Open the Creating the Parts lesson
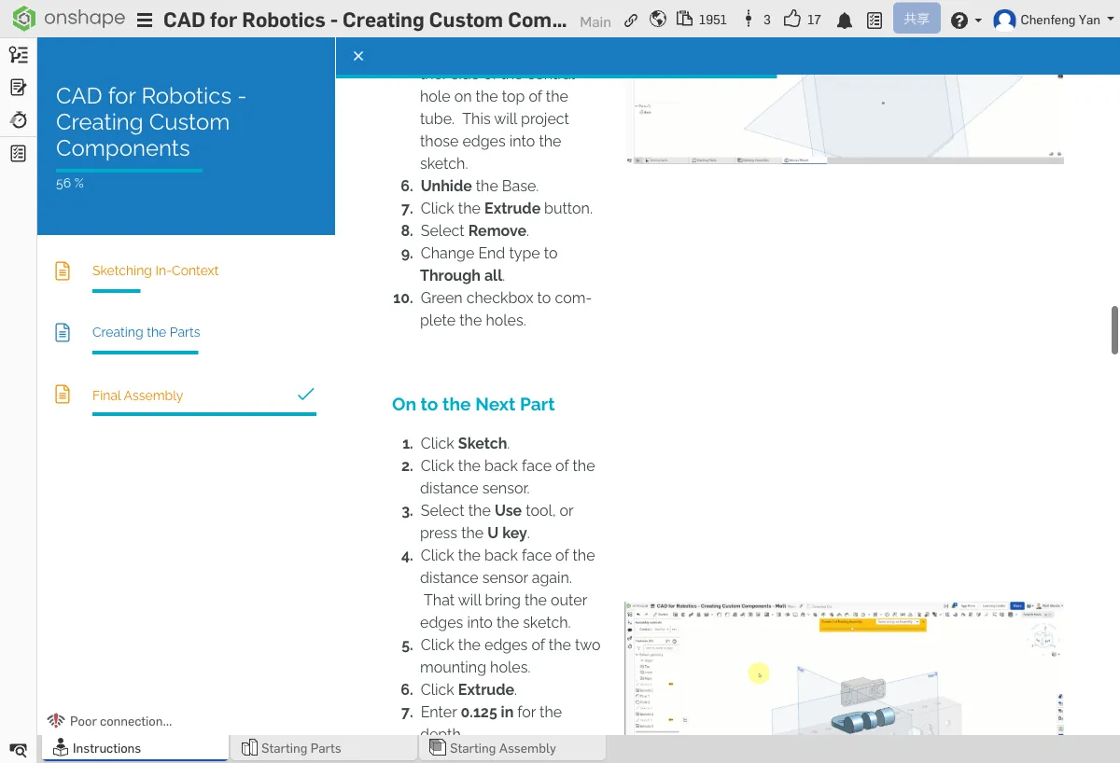The width and height of the screenshot is (1120, 763). click(146, 332)
